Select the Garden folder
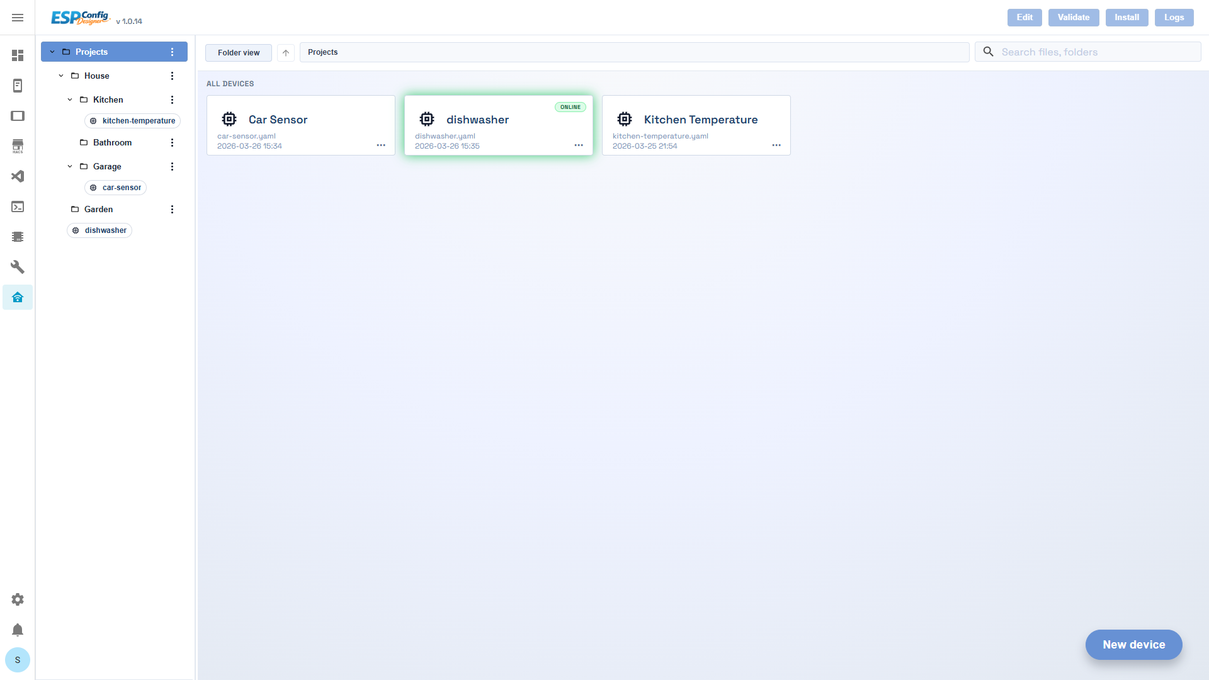Image resolution: width=1209 pixels, height=680 pixels. click(x=98, y=209)
